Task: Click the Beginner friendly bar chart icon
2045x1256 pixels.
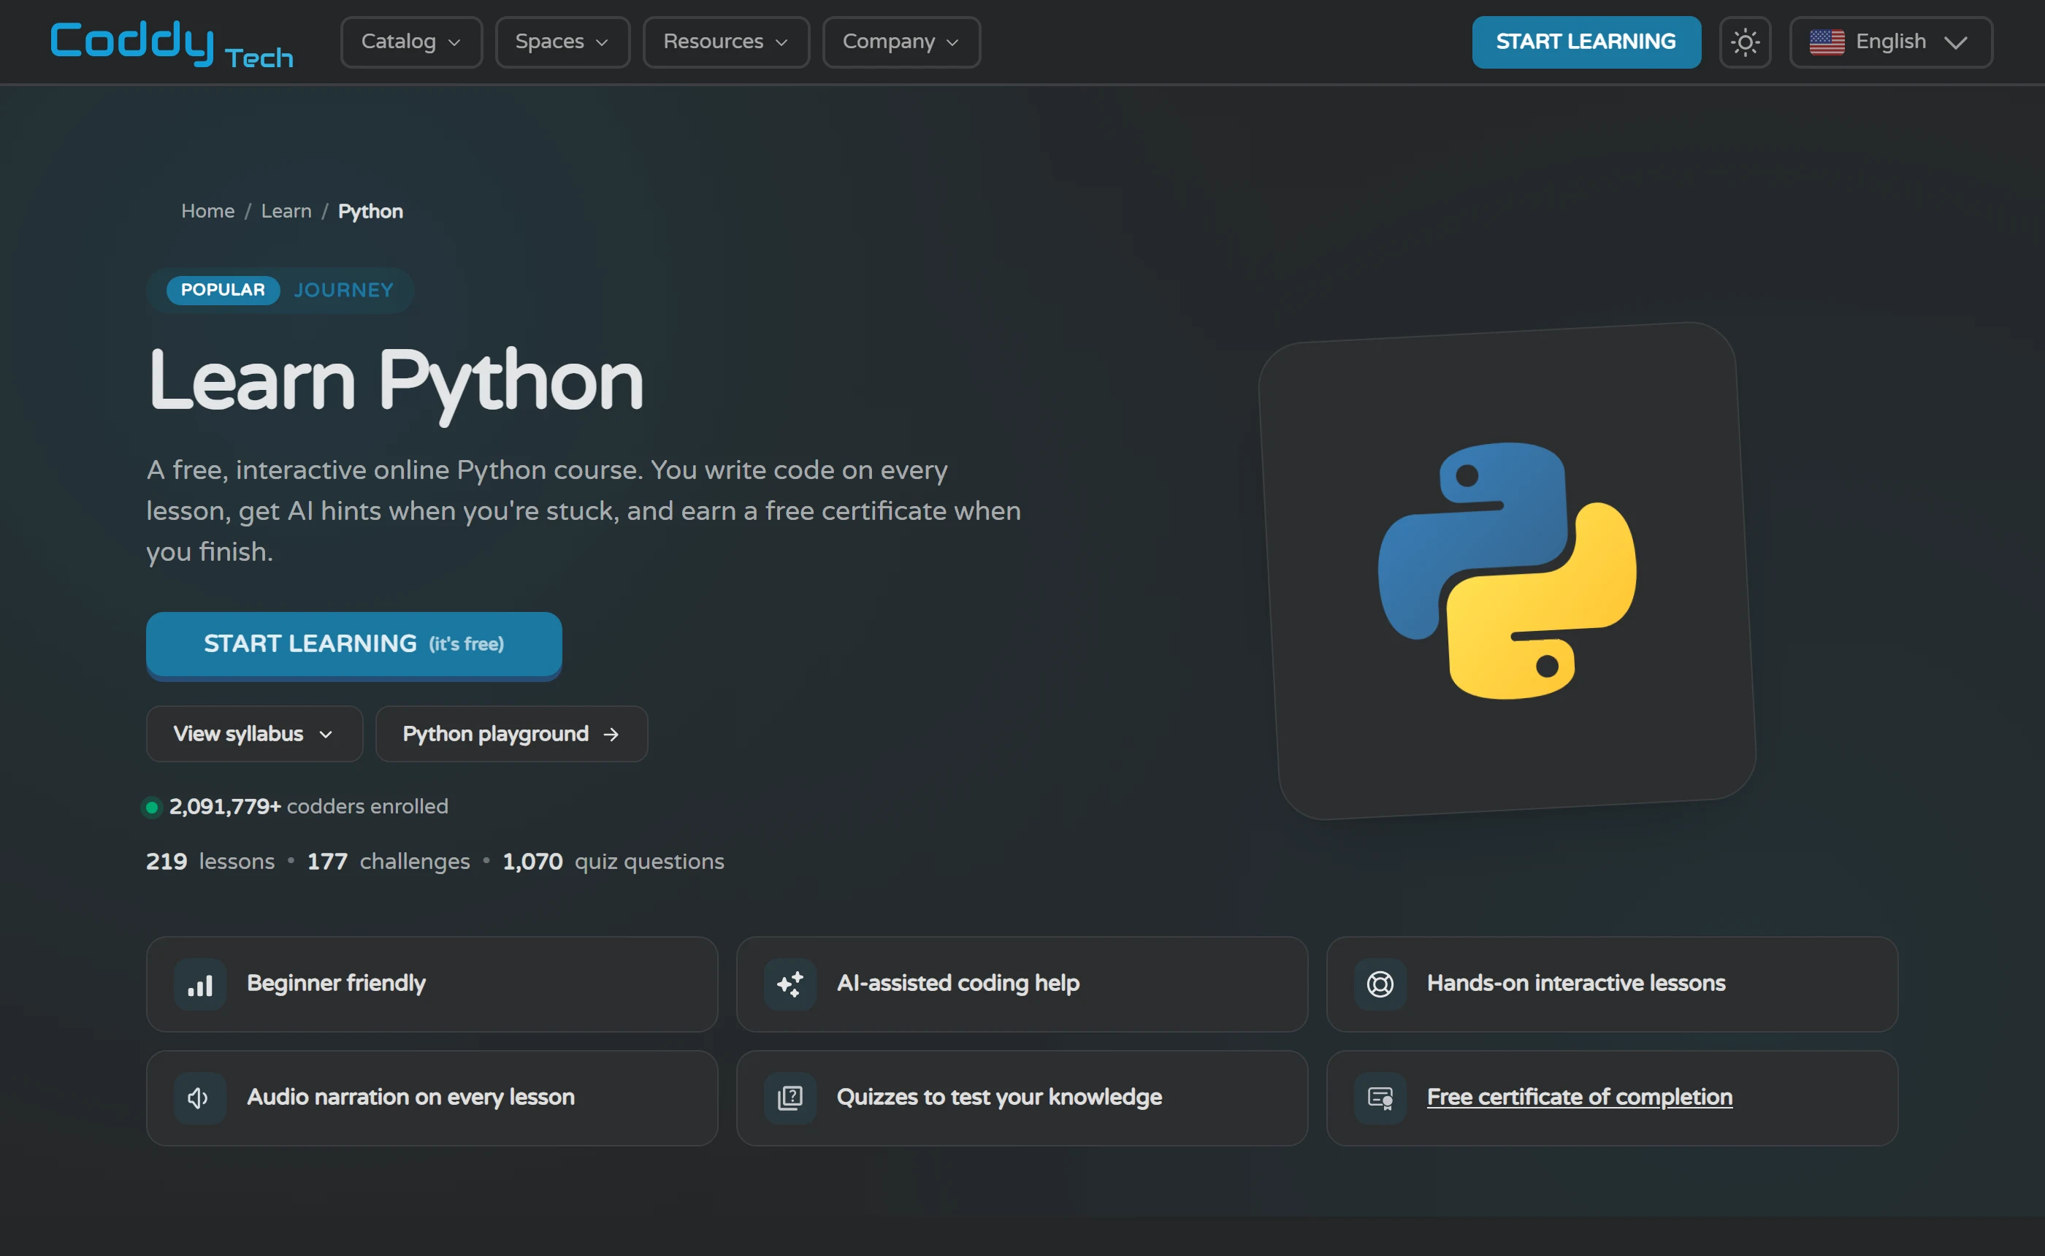Action: click(200, 984)
